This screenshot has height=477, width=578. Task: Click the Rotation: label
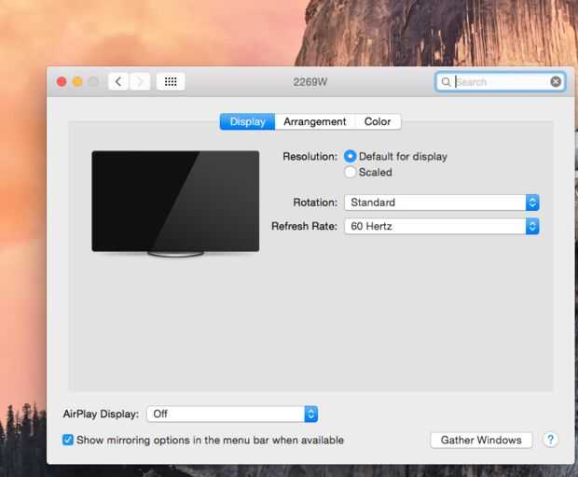[315, 203]
